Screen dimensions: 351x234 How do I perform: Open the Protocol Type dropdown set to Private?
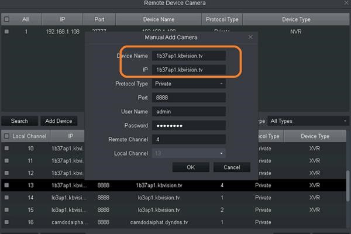[189, 84]
